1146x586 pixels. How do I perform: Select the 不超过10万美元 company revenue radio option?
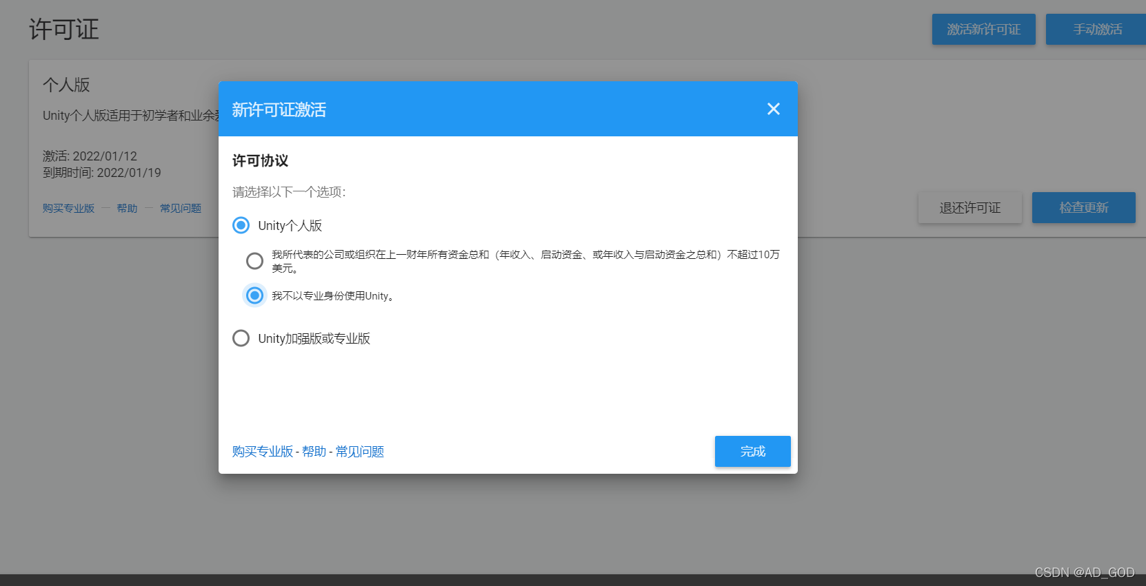pyautogui.click(x=254, y=261)
